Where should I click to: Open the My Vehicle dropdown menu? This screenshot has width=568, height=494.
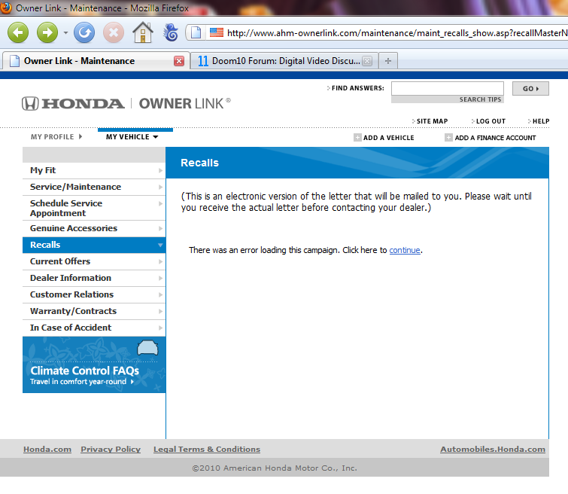(132, 137)
